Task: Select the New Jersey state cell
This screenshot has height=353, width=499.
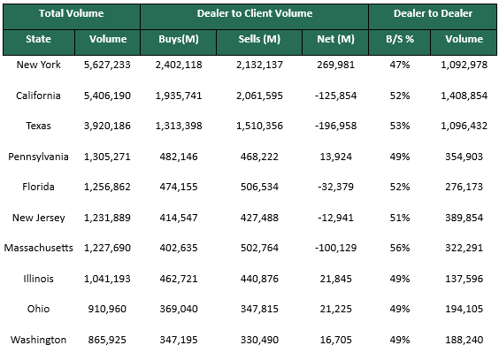Action: coord(39,218)
